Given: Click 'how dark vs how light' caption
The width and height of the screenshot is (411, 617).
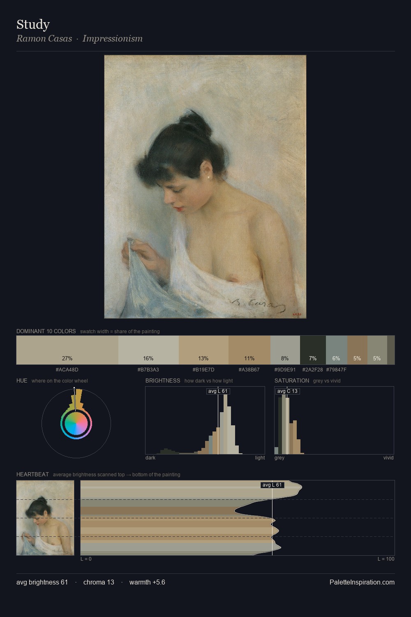Looking at the screenshot, I should point(209,381).
